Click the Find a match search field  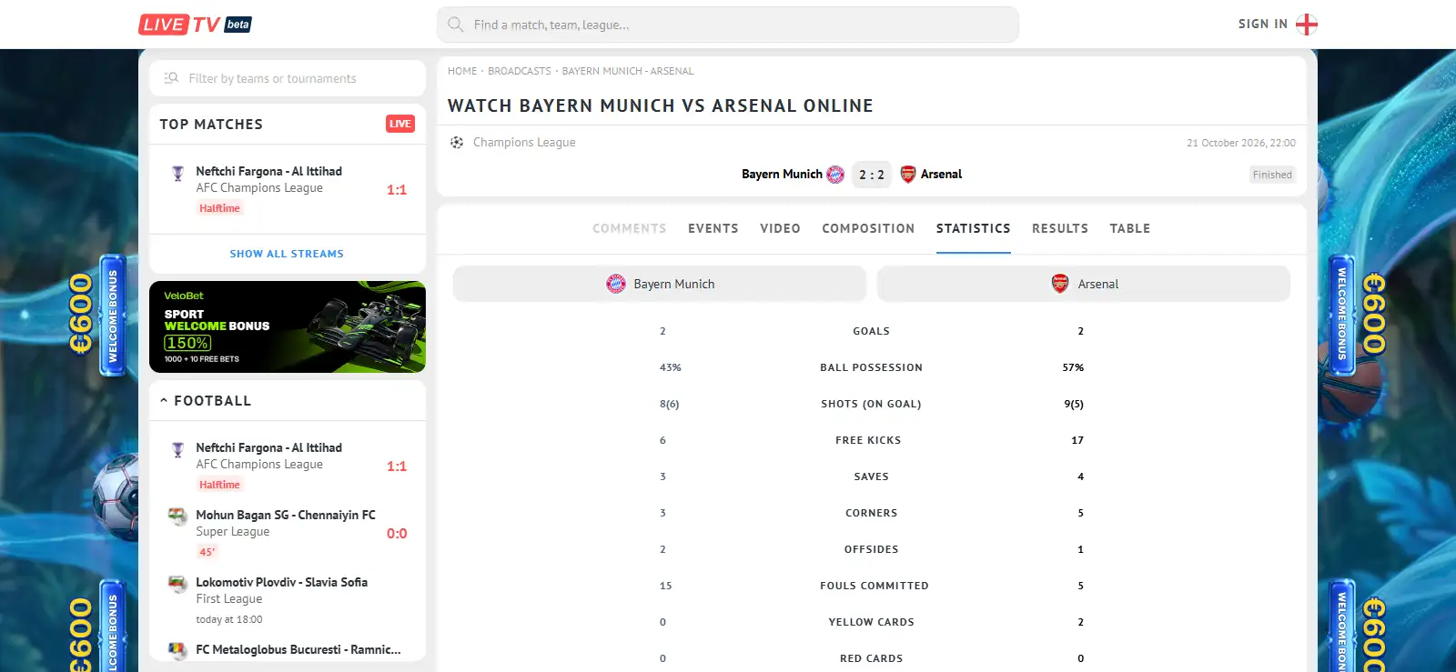point(728,25)
